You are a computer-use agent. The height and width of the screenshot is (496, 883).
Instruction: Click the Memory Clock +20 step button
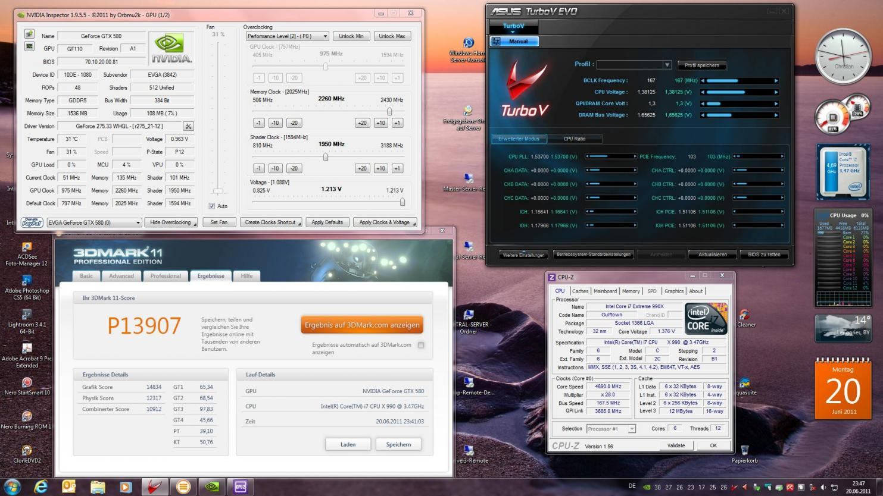click(x=362, y=123)
